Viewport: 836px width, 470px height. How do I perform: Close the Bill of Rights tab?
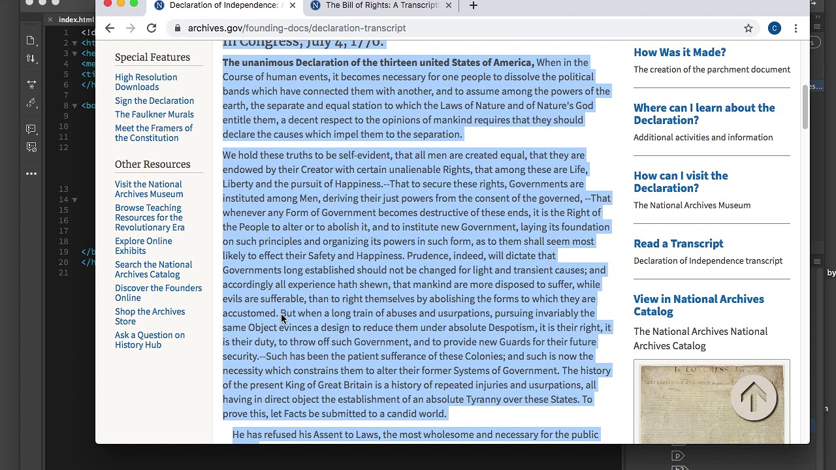pos(448,5)
